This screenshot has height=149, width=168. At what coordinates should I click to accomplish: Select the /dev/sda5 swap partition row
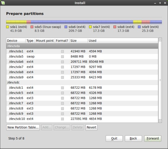click(82, 56)
